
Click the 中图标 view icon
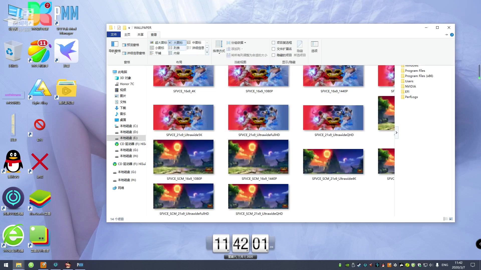tap(195, 42)
